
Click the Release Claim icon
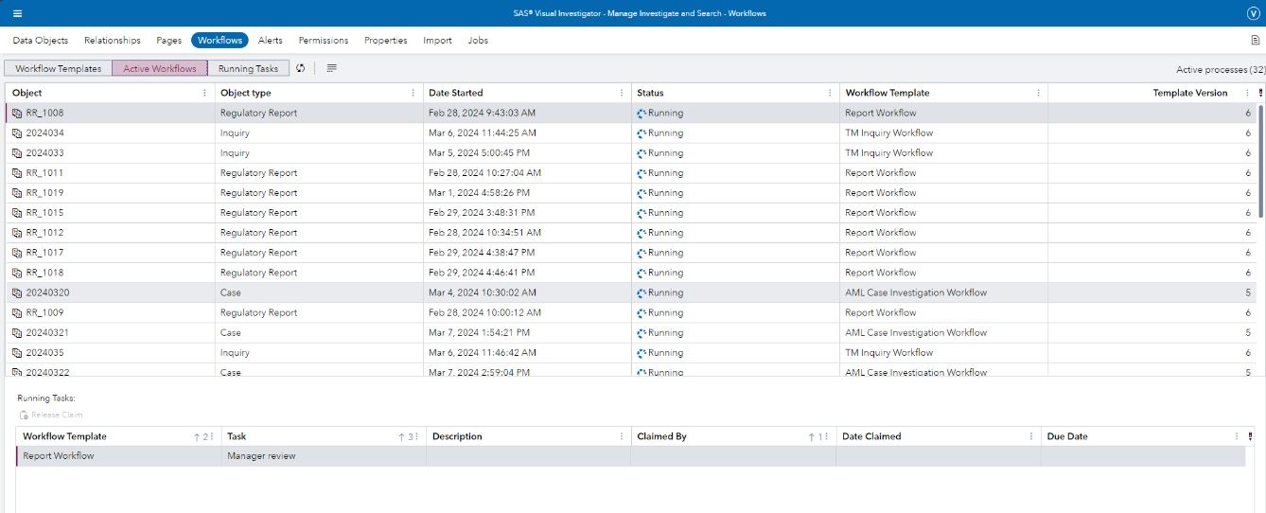[x=24, y=415]
